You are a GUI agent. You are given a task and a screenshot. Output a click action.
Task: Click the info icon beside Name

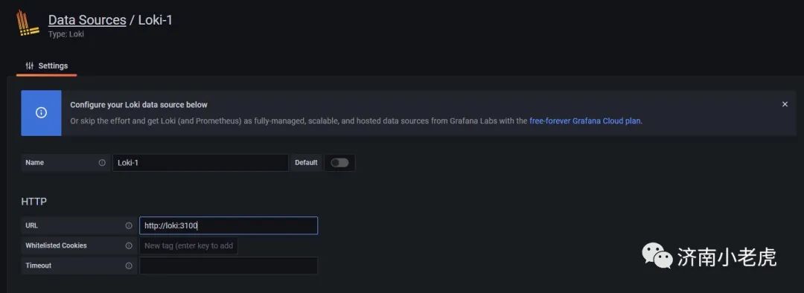click(x=102, y=162)
